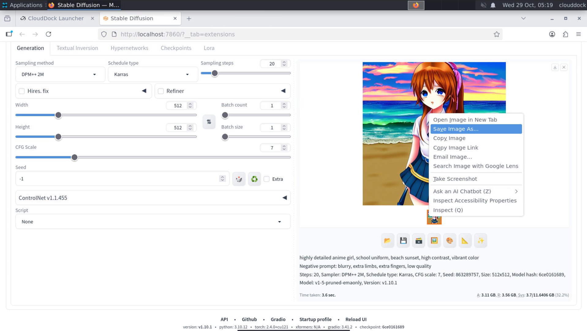The height and width of the screenshot is (331, 587).
Task: Roll a random seed with the dice icon
Action: point(239,179)
